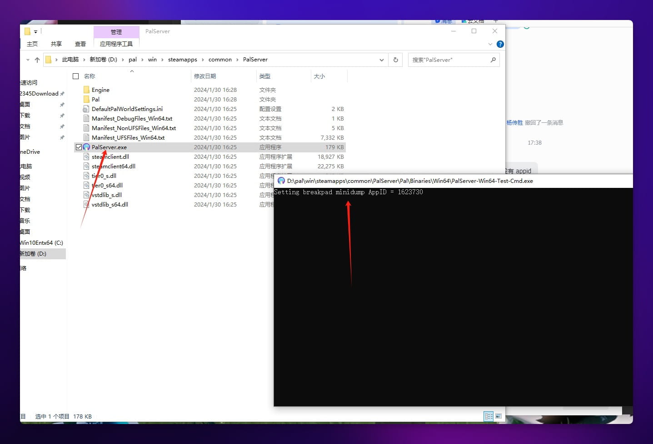Expand breadcrumb arrow after common
Image resolution: width=653 pixels, height=444 pixels.
[x=237, y=60]
